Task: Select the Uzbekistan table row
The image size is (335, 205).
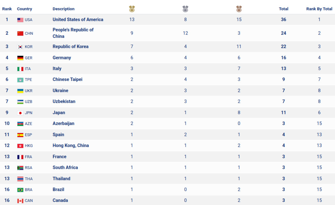Action: point(167,102)
